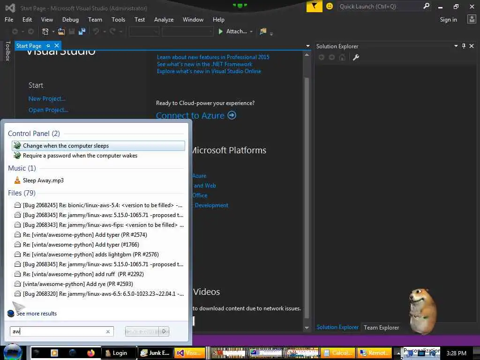Click the Save All toolbar icon
The height and width of the screenshot is (360, 480).
pyautogui.click(x=82, y=31)
